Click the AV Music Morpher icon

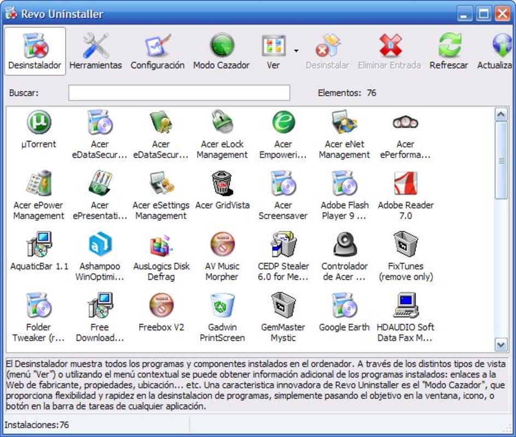(222, 245)
